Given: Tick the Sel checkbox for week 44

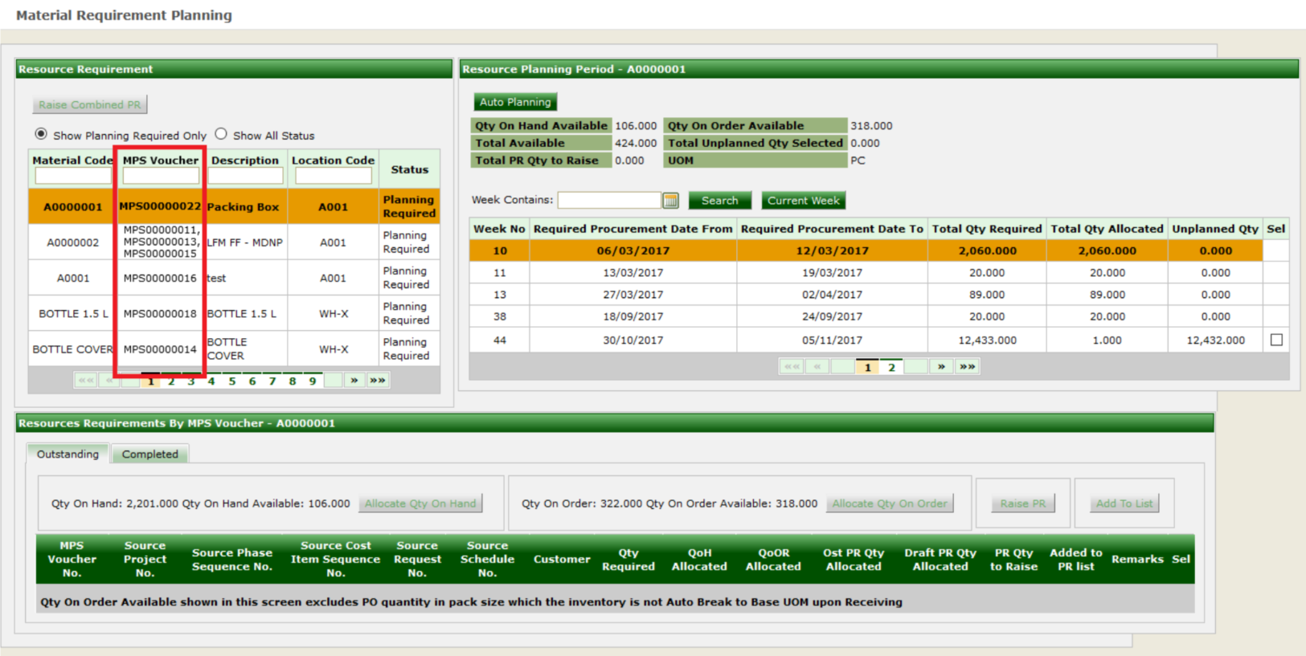Looking at the screenshot, I should coord(1276,340).
